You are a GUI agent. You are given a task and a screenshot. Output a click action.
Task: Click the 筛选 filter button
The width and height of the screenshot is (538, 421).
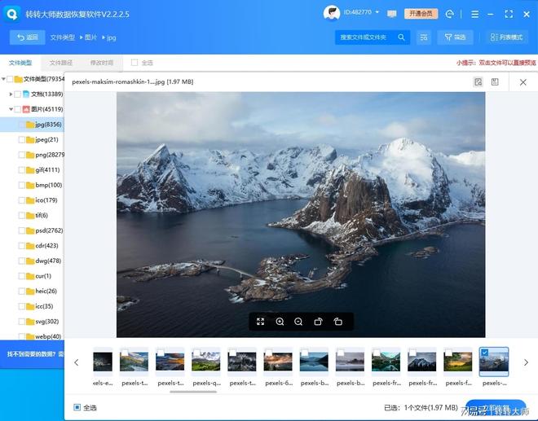tap(455, 37)
